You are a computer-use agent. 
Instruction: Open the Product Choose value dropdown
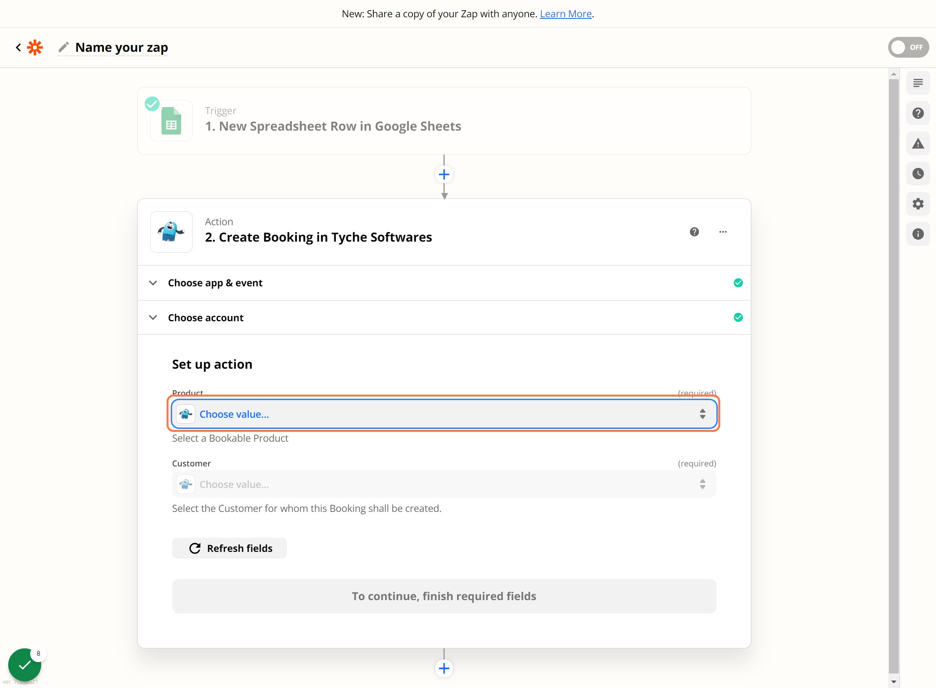pyautogui.click(x=444, y=414)
